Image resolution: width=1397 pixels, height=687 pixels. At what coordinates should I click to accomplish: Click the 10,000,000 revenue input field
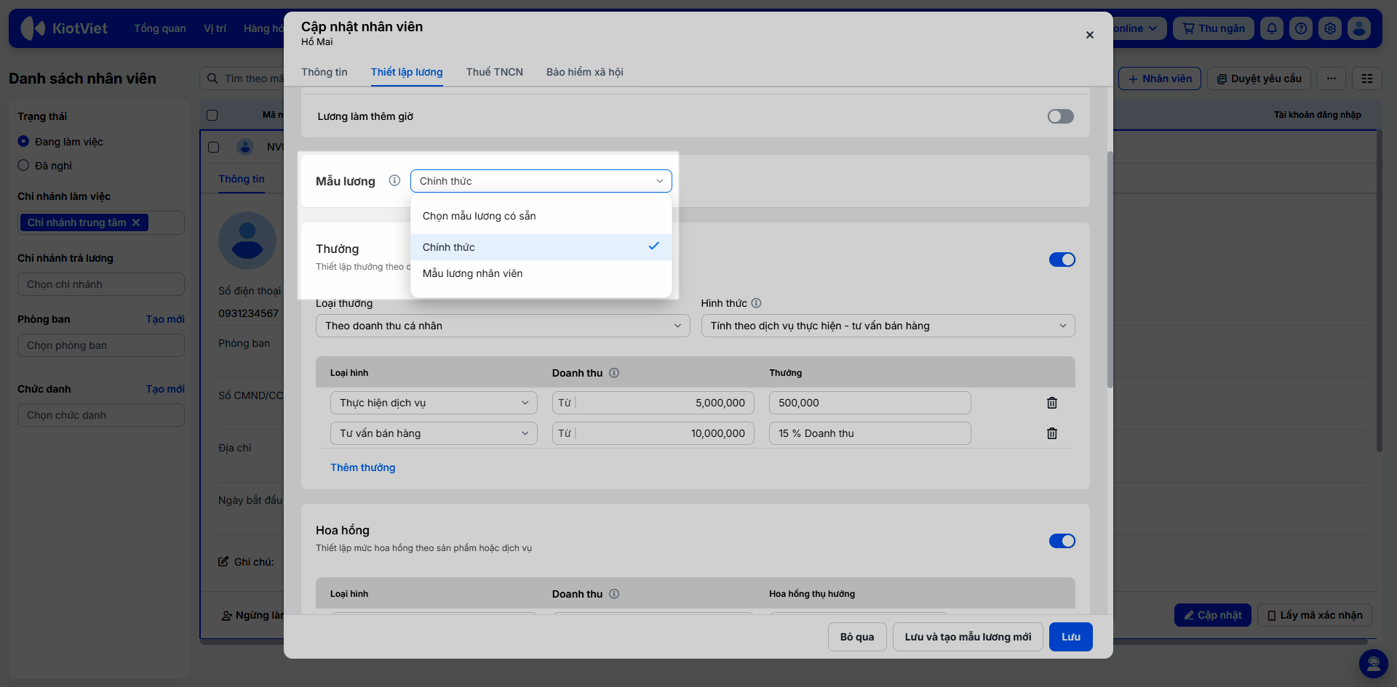click(x=653, y=433)
